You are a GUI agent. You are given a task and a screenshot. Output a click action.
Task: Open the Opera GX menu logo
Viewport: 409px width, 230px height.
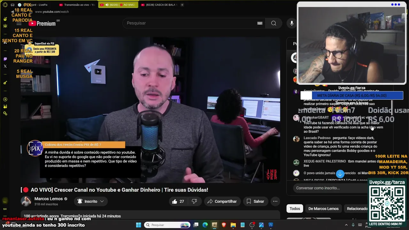pyautogui.click(x=5, y=5)
